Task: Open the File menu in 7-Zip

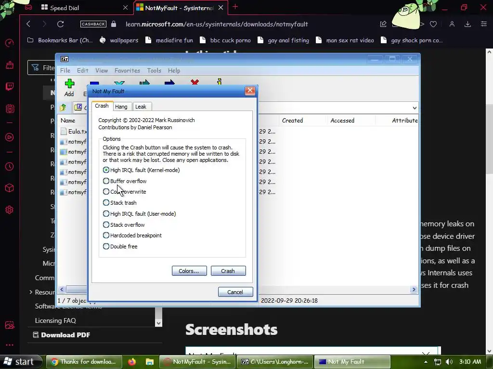Action: click(65, 71)
